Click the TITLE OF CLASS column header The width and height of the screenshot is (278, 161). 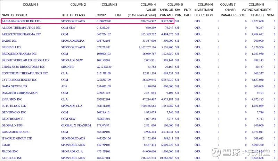(x=73, y=15)
